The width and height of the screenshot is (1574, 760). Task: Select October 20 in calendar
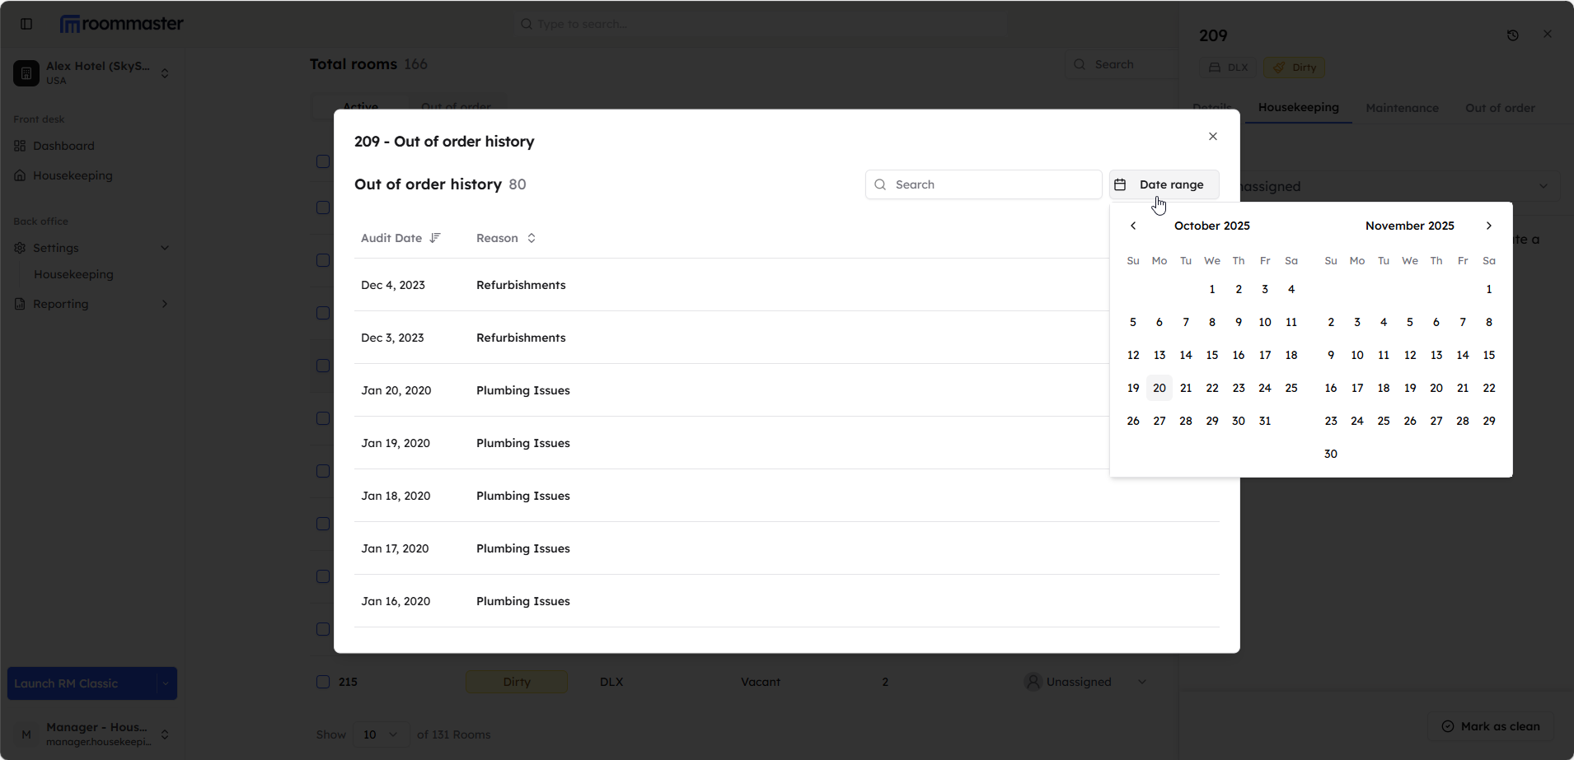click(1159, 388)
